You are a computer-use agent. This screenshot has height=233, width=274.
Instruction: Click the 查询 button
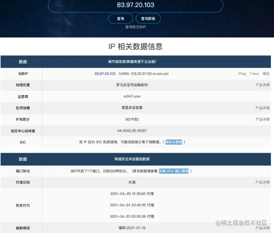pyautogui.click(x=120, y=18)
